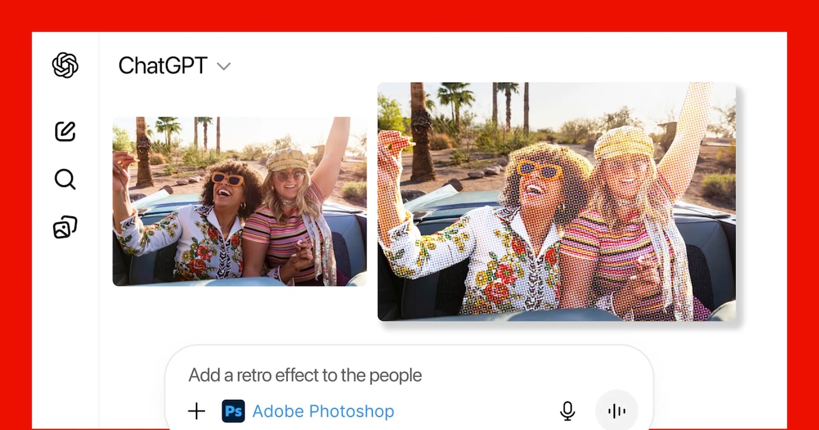819x430 pixels.
Task: Expand the chevron next to ChatGPT
Action: (224, 66)
